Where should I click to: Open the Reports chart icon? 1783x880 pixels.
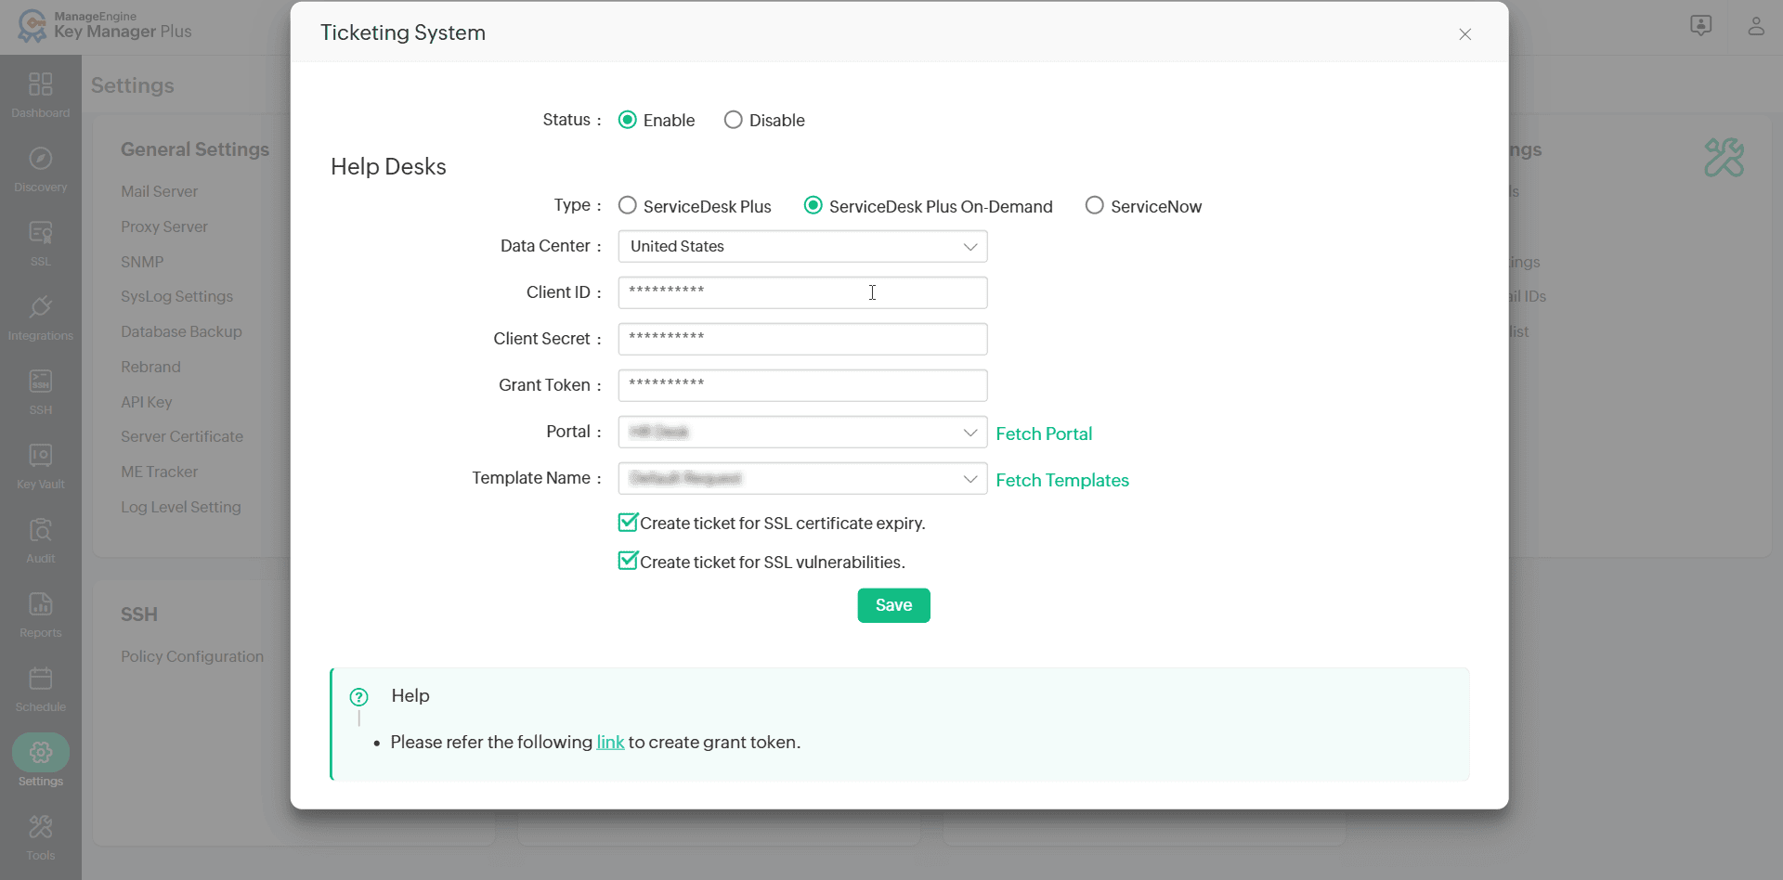pos(41,604)
